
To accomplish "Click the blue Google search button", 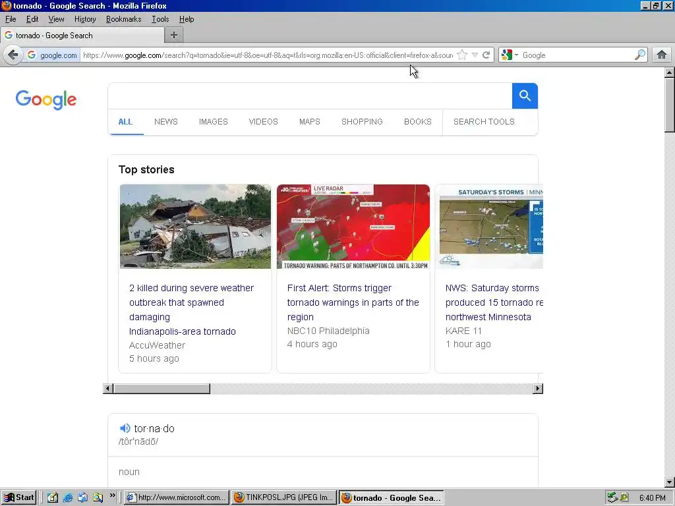I will (x=525, y=96).
